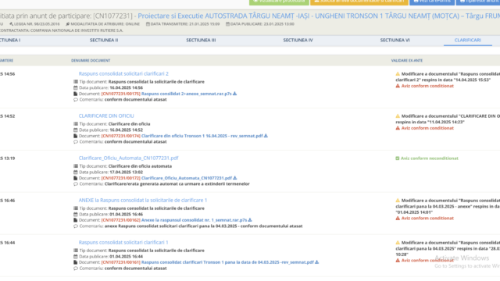Download Raspuns consilidat 2+anexe_semnat.rar.p7s via its download icon
The image size is (500, 281).
(234, 94)
